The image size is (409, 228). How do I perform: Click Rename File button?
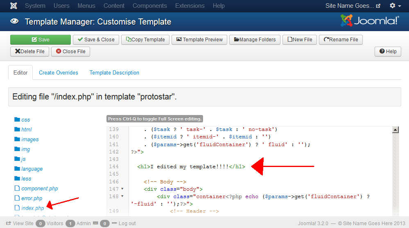(x=341, y=40)
